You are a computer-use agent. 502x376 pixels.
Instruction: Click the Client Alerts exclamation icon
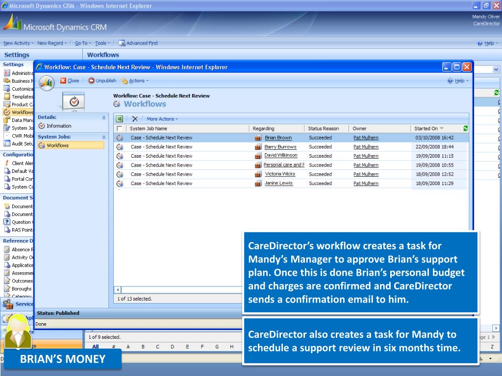pos(7,163)
